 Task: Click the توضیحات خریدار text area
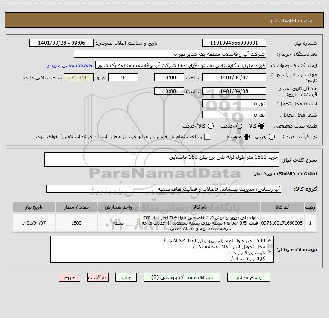pos(162,249)
